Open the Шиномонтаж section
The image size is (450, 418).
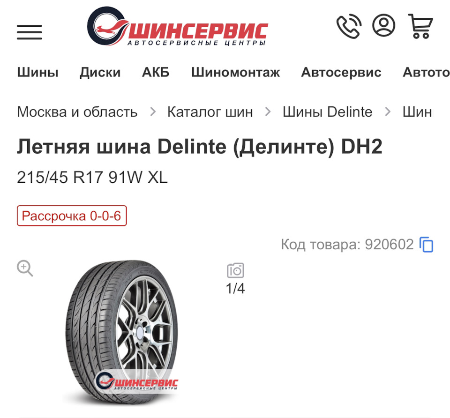[x=235, y=72]
